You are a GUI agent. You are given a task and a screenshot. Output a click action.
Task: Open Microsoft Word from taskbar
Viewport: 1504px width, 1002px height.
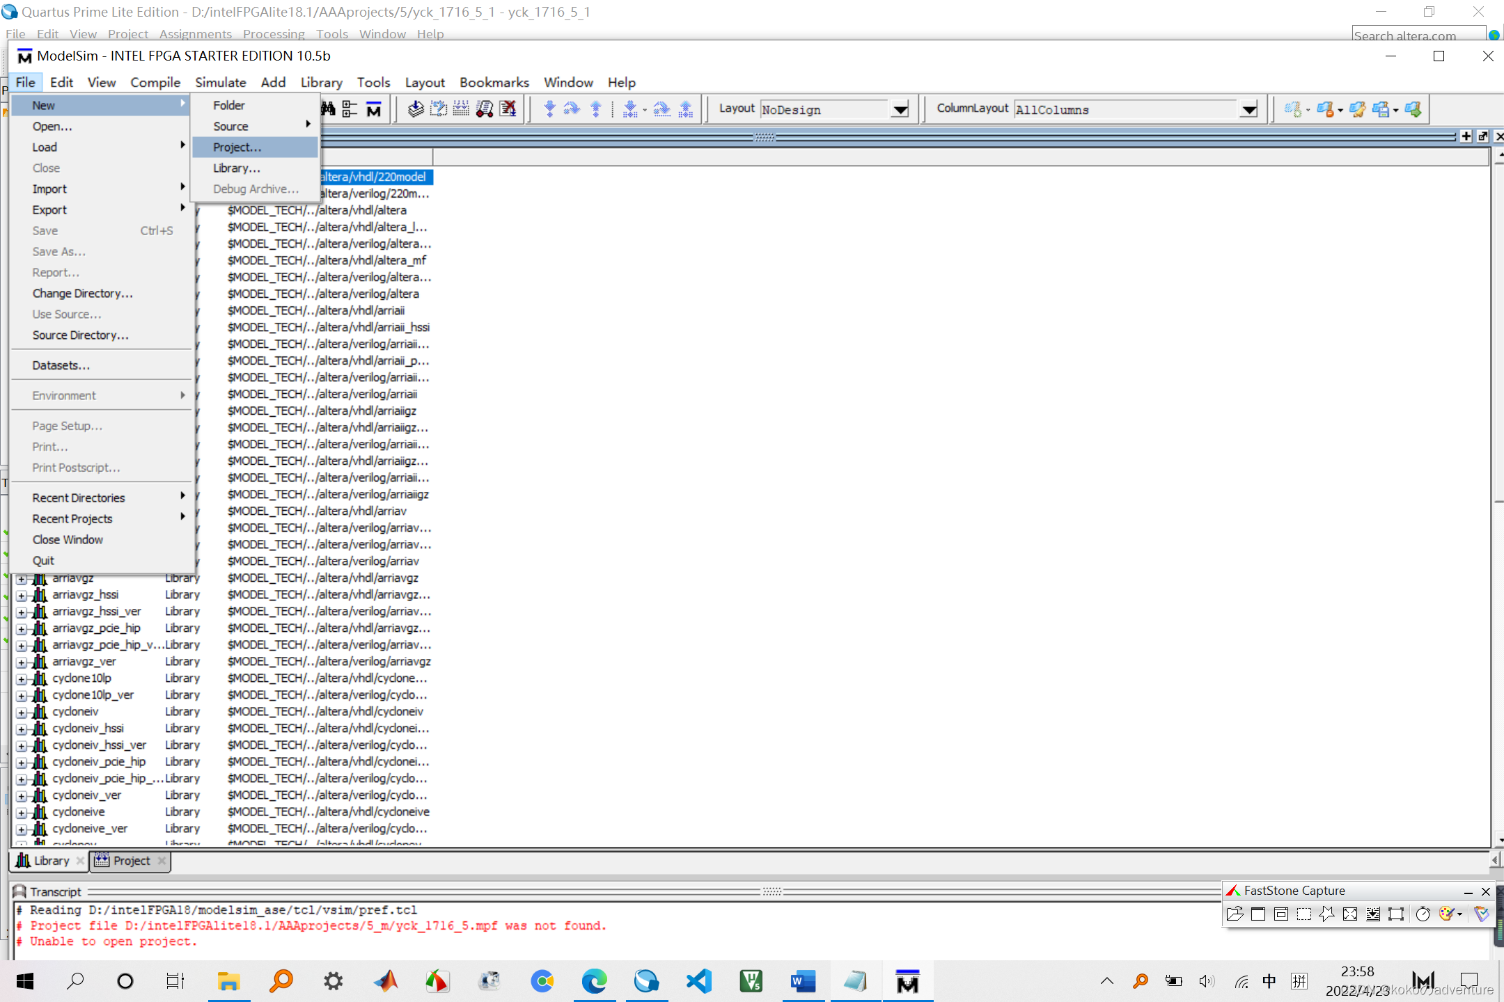tap(803, 981)
